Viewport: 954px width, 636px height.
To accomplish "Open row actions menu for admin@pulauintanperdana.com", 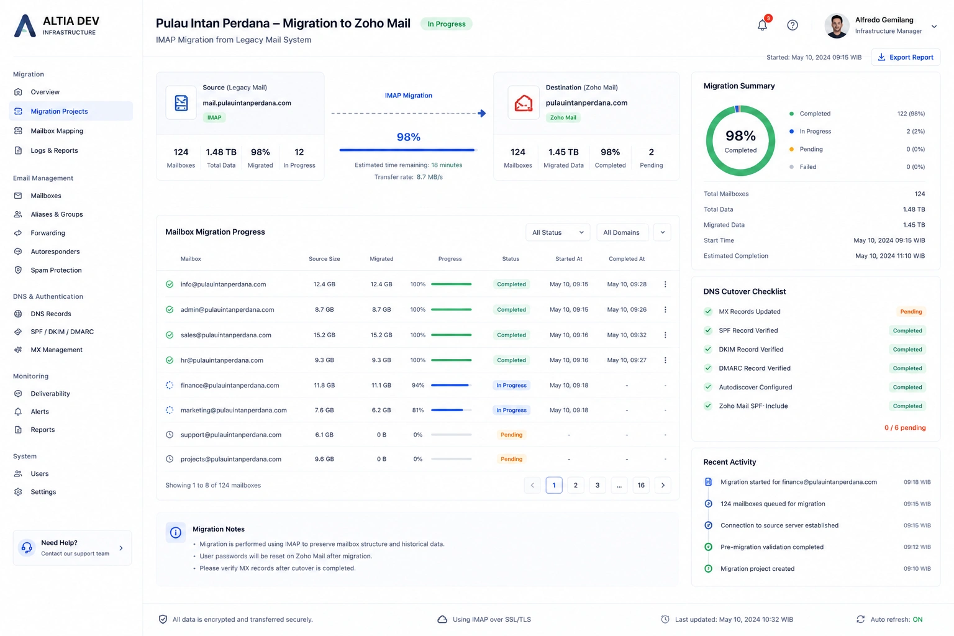I will (x=665, y=309).
